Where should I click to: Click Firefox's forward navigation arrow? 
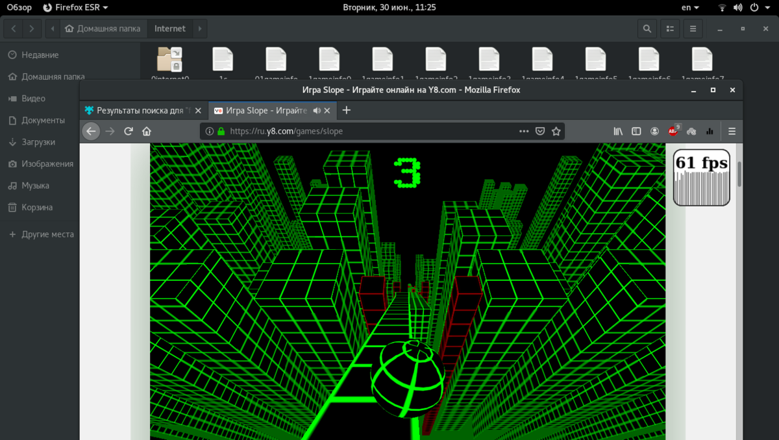110,131
